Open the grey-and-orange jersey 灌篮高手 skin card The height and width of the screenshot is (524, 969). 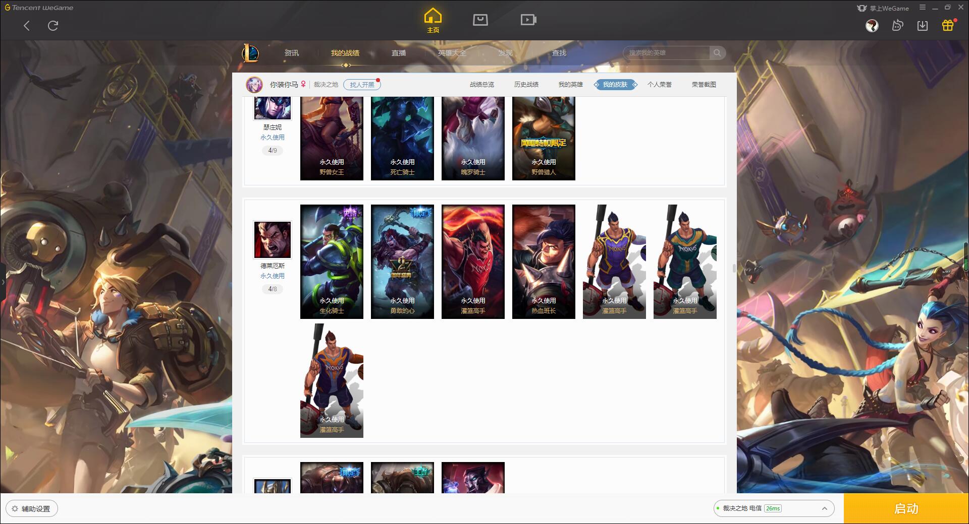332,380
